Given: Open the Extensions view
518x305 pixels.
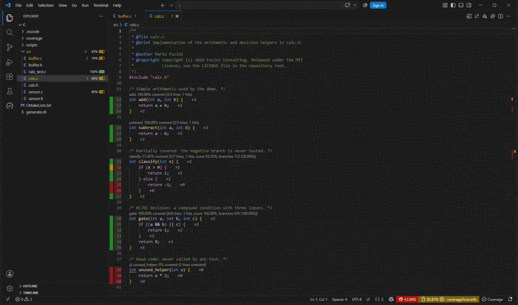Looking at the screenshot, I should (9, 77).
